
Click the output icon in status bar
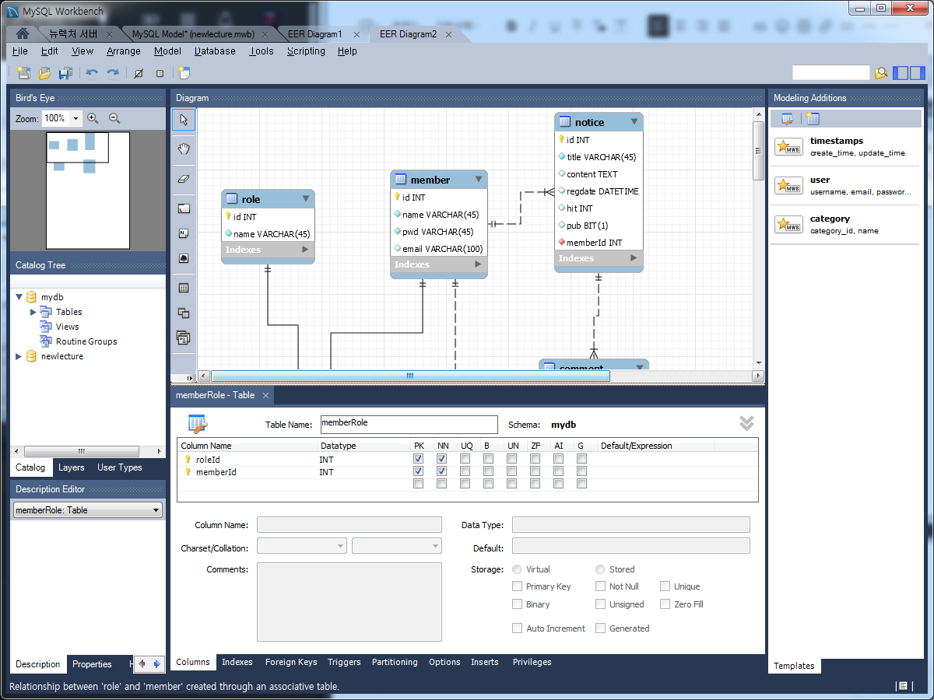click(x=902, y=686)
